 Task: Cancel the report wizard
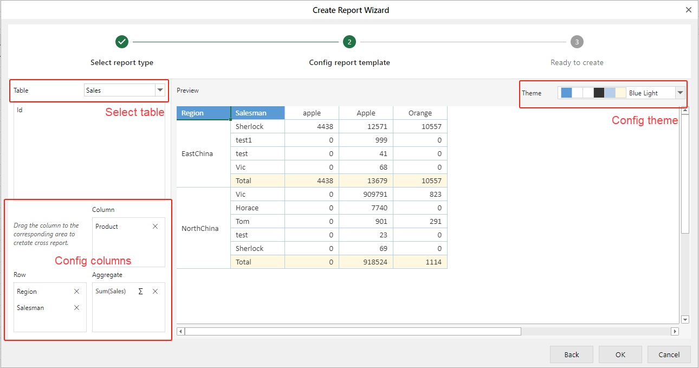tap(669, 354)
